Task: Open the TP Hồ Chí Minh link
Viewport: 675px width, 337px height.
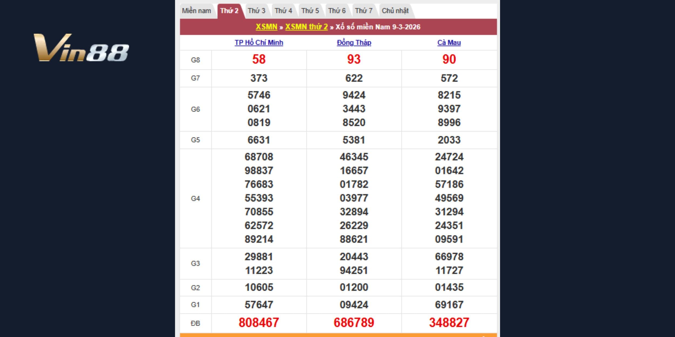Action: [259, 43]
